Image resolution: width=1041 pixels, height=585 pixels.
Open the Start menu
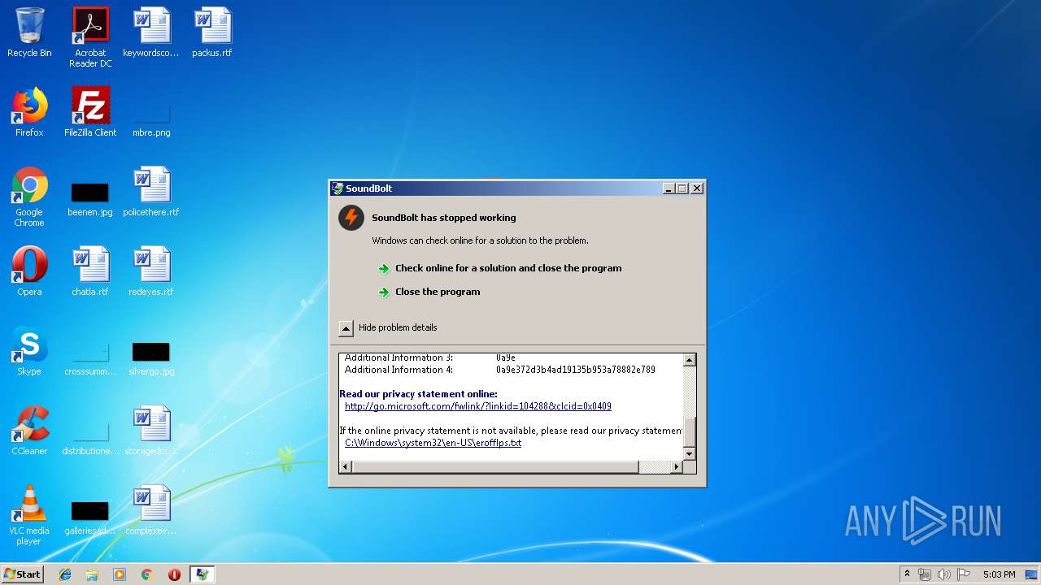22,574
